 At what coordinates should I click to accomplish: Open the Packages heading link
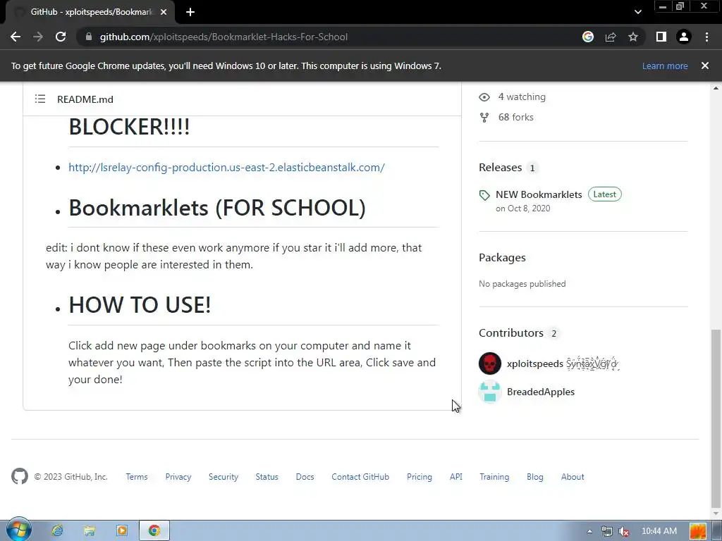[x=502, y=258]
